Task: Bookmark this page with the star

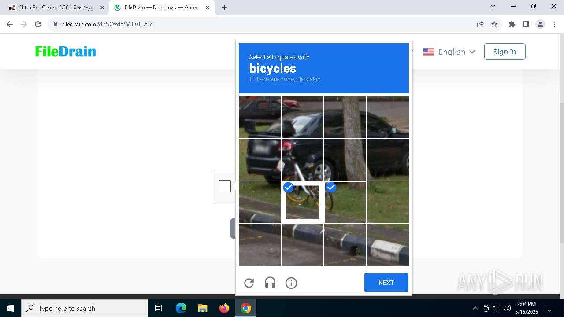Action: click(x=494, y=24)
